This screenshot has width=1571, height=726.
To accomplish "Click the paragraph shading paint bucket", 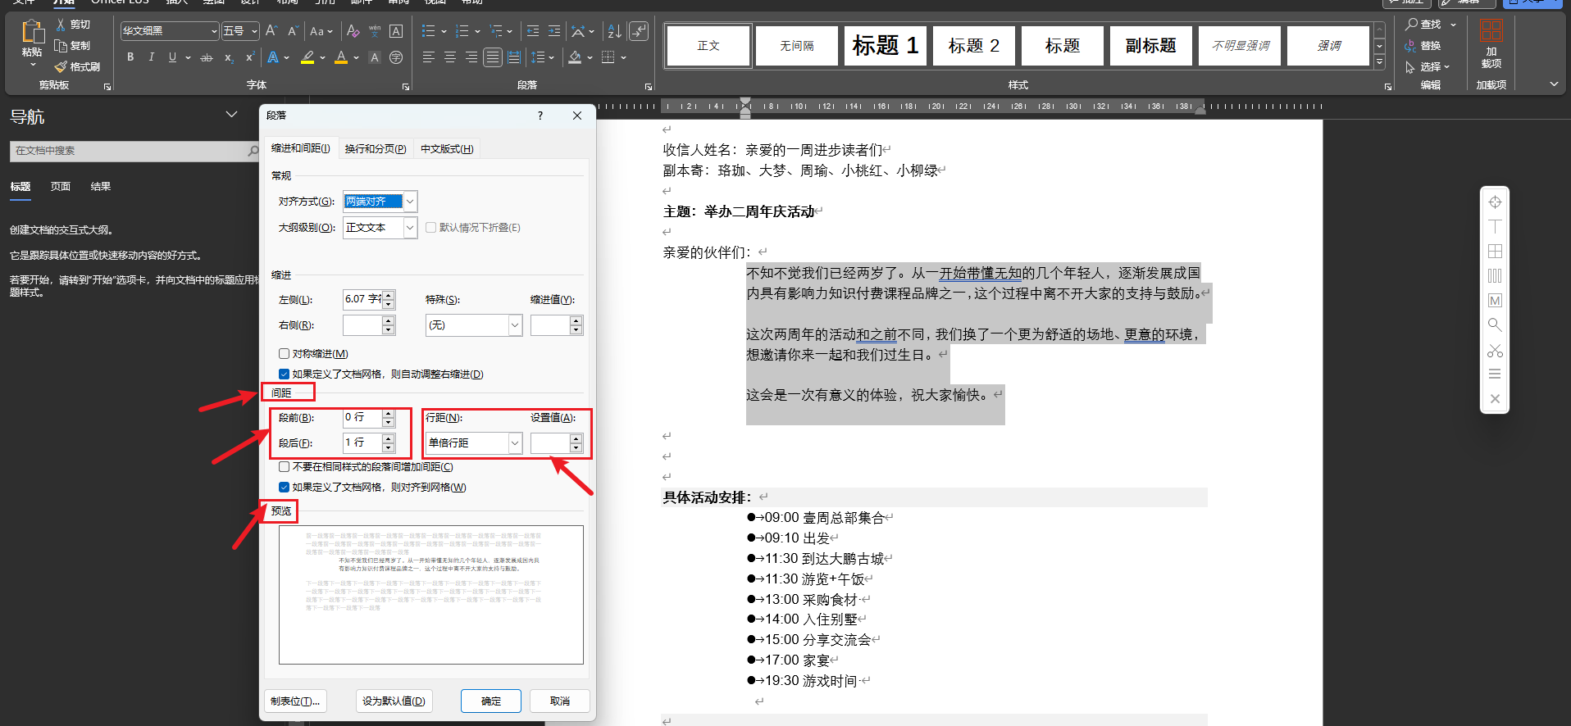I will [x=575, y=57].
